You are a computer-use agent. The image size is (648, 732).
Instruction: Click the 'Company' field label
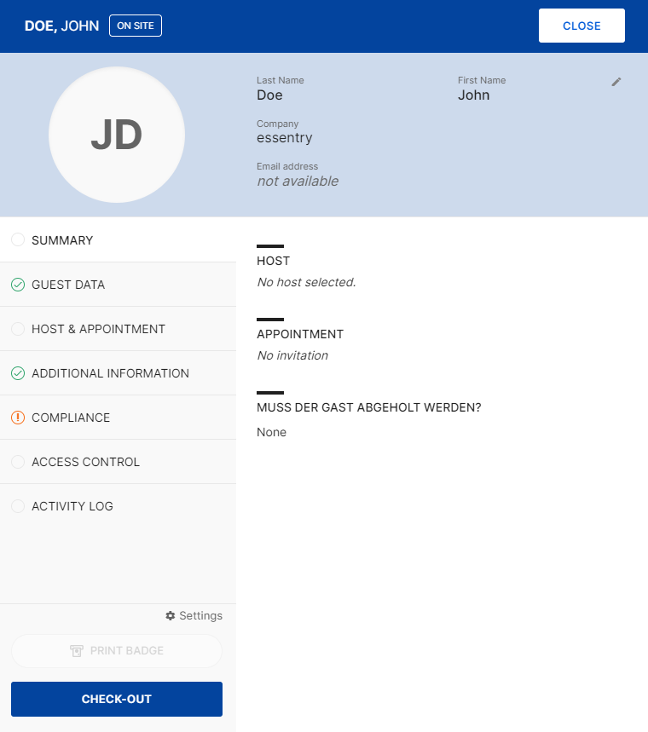(277, 124)
